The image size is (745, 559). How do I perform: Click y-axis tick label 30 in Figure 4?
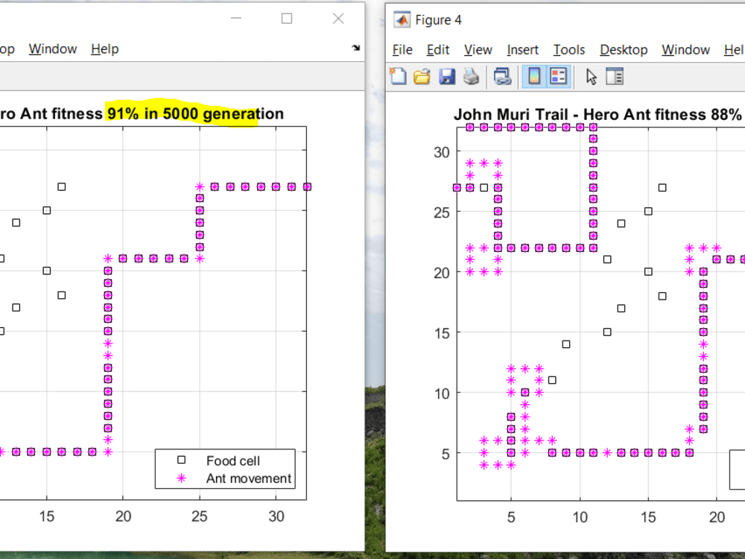pos(441,152)
